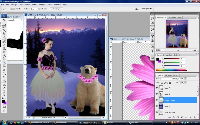Open the Fill slider arrow
200x125 pixels.
point(186,83)
